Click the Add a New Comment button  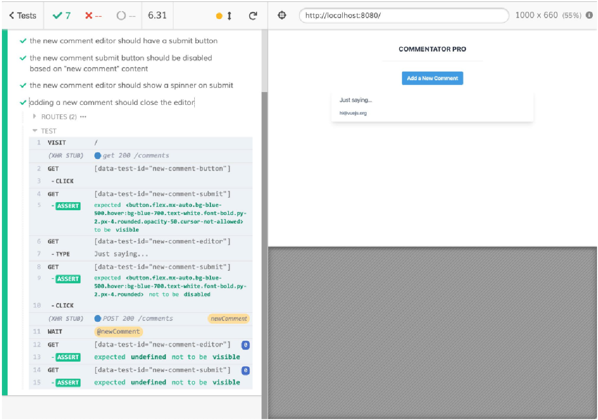432,78
